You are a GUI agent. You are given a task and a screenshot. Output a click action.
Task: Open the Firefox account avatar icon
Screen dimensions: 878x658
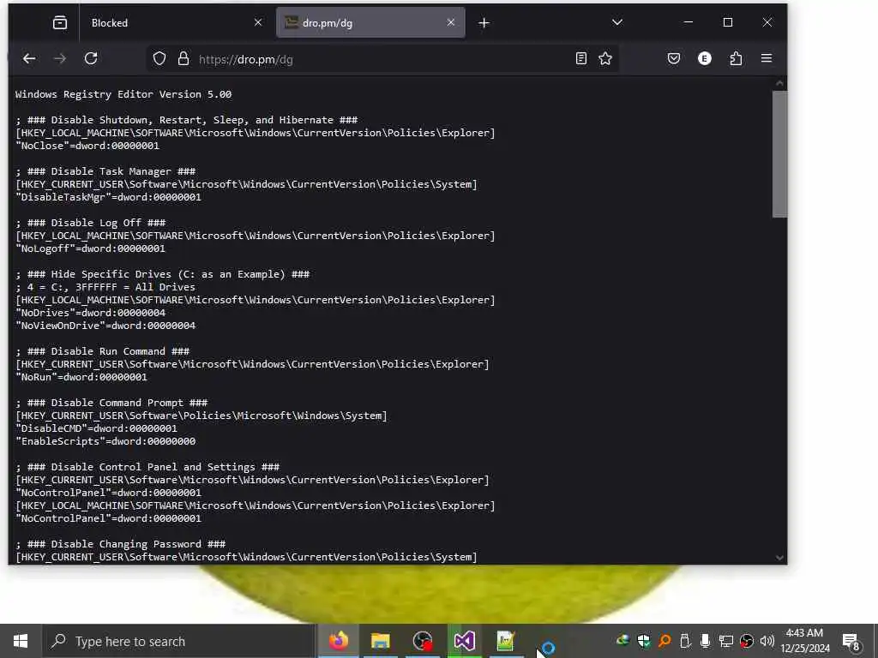(x=705, y=59)
